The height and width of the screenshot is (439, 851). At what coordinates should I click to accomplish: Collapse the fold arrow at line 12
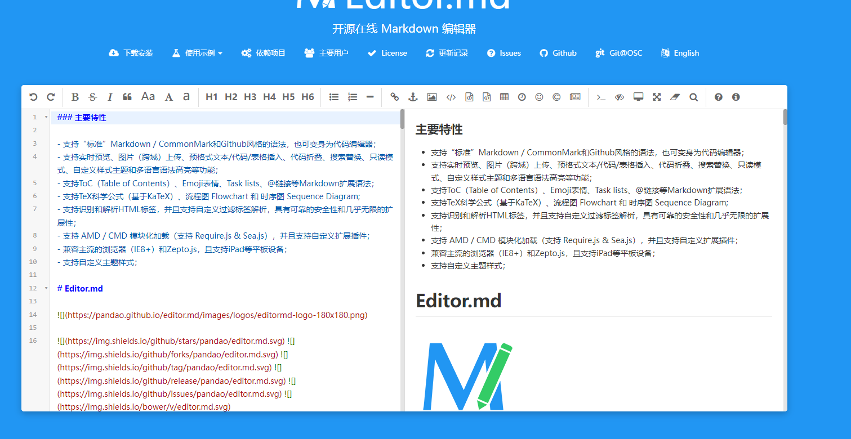point(46,288)
